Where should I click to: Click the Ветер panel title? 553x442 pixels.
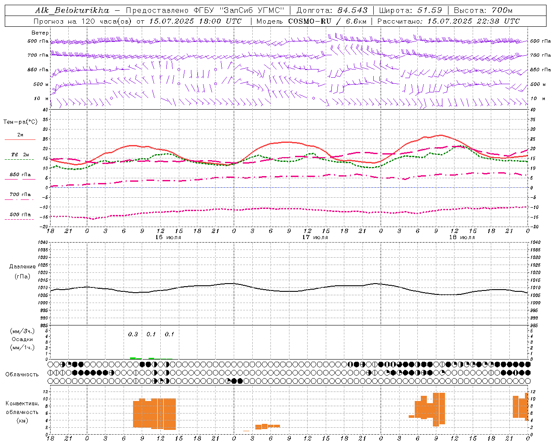point(40,33)
